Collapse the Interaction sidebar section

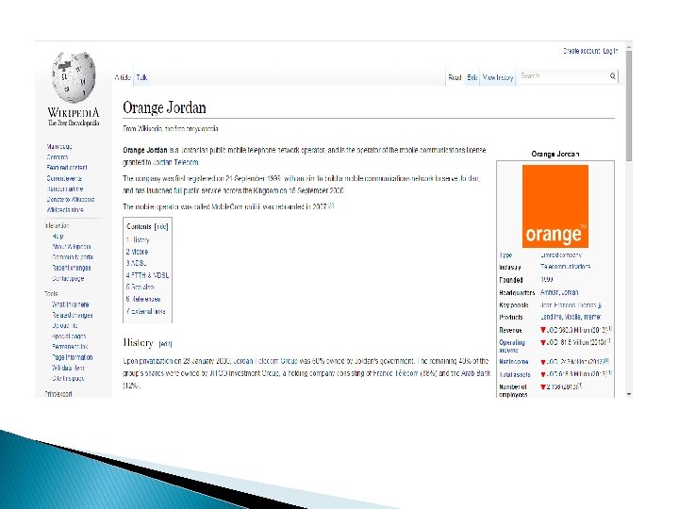pyautogui.click(x=57, y=225)
